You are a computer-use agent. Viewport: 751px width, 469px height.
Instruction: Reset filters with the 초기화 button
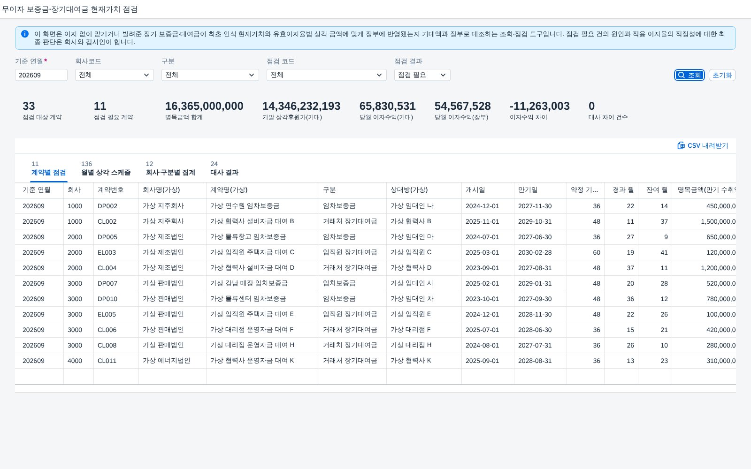tap(722, 75)
